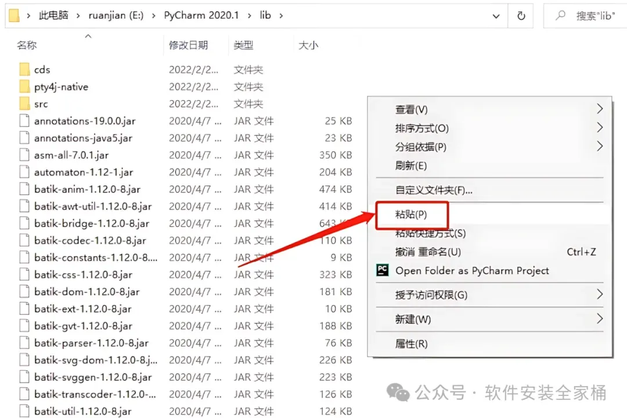
Task: Expand the chevron after lib breadcrumb
Action: click(x=281, y=16)
